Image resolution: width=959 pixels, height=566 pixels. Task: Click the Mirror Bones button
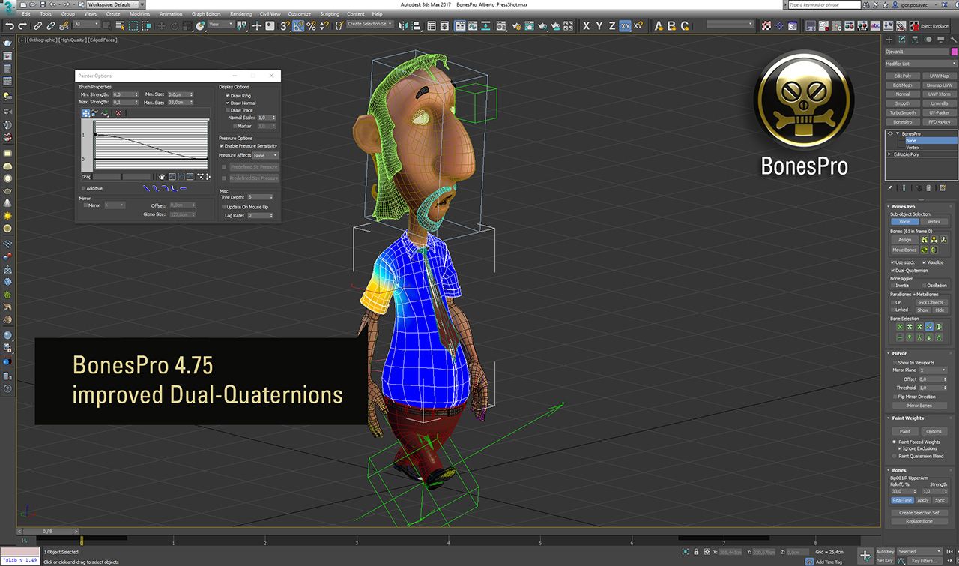[919, 406]
